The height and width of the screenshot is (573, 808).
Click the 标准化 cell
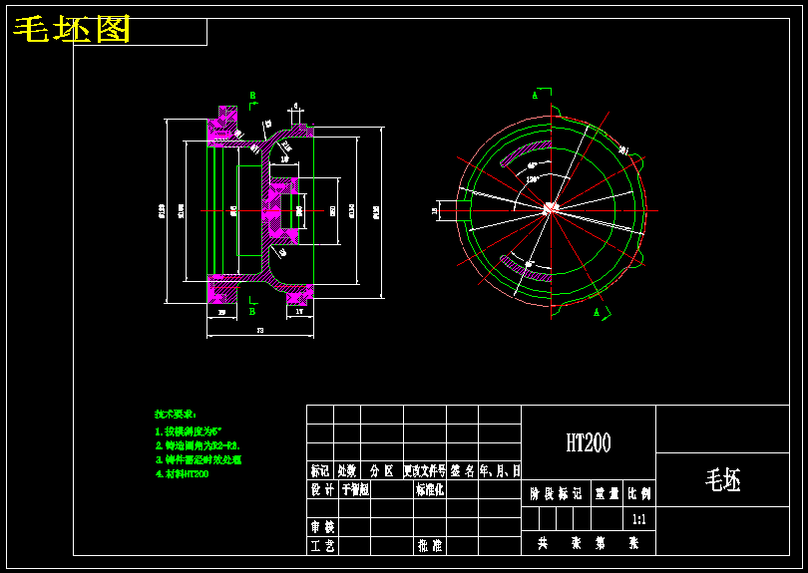click(430, 489)
